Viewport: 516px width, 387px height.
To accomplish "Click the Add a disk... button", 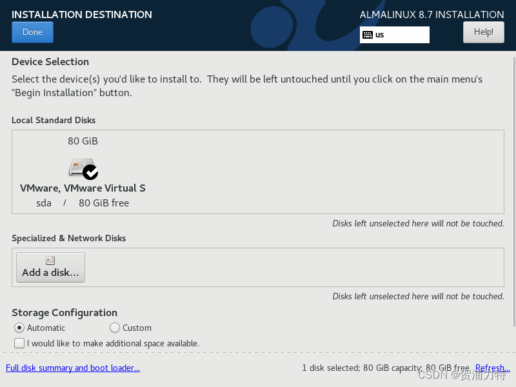I will (x=50, y=266).
